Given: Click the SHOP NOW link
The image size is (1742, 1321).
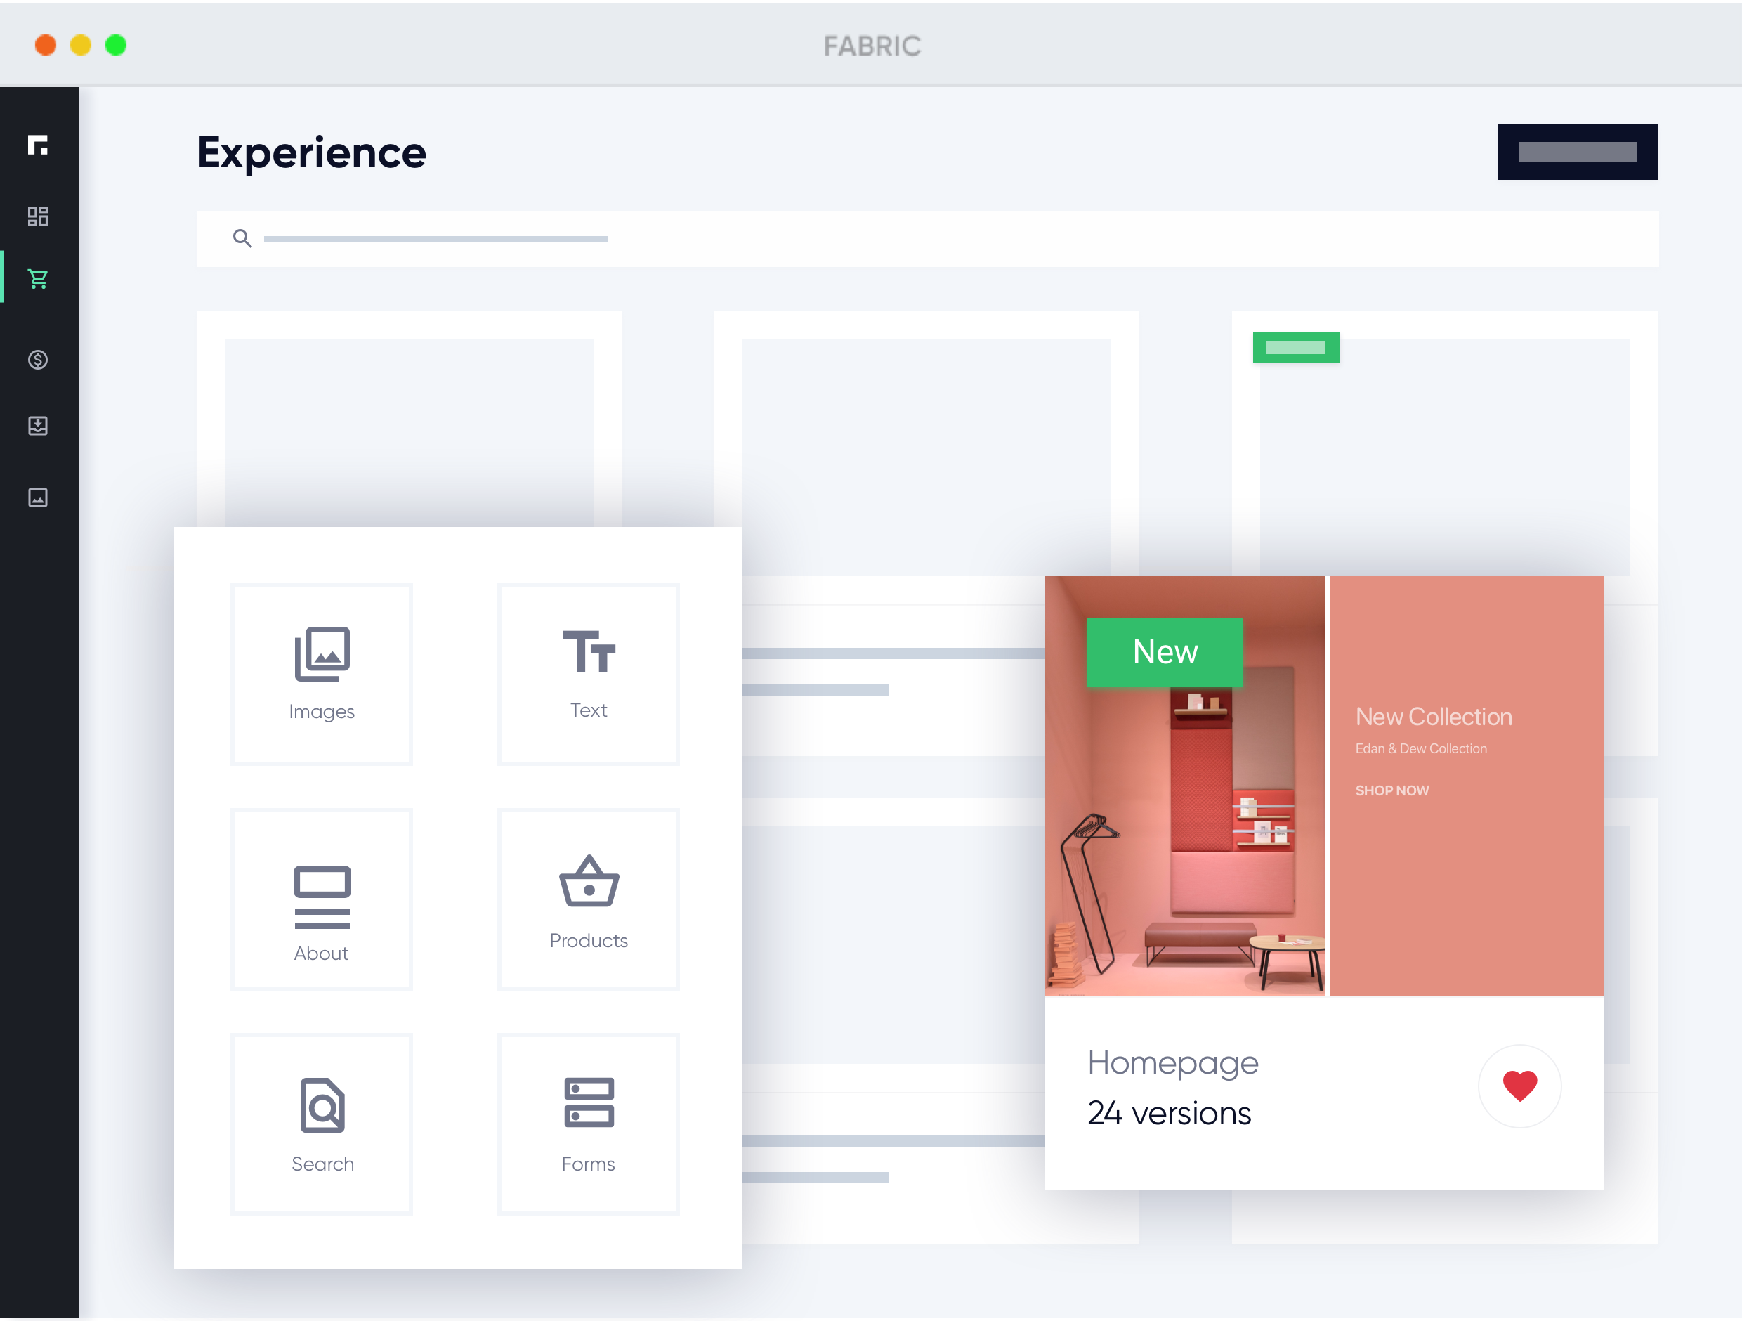Looking at the screenshot, I should [x=1392, y=790].
